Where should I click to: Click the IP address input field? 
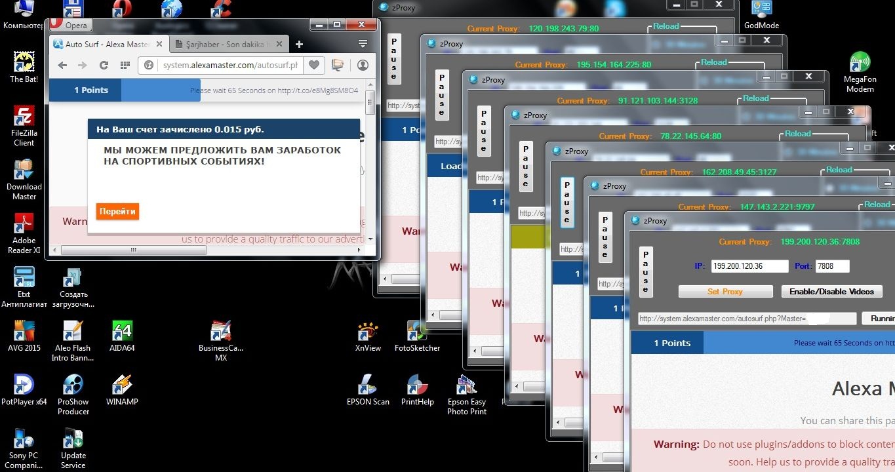749,266
